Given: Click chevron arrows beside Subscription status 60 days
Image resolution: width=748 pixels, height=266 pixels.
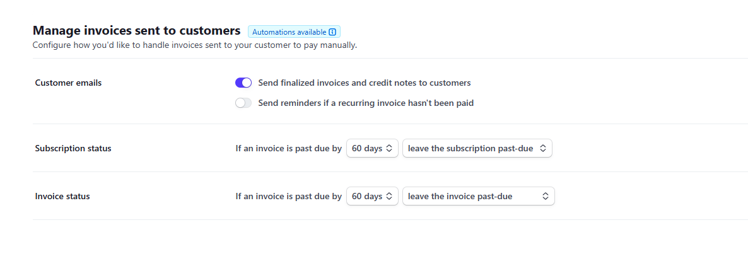Looking at the screenshot, I should click(390, 149).
